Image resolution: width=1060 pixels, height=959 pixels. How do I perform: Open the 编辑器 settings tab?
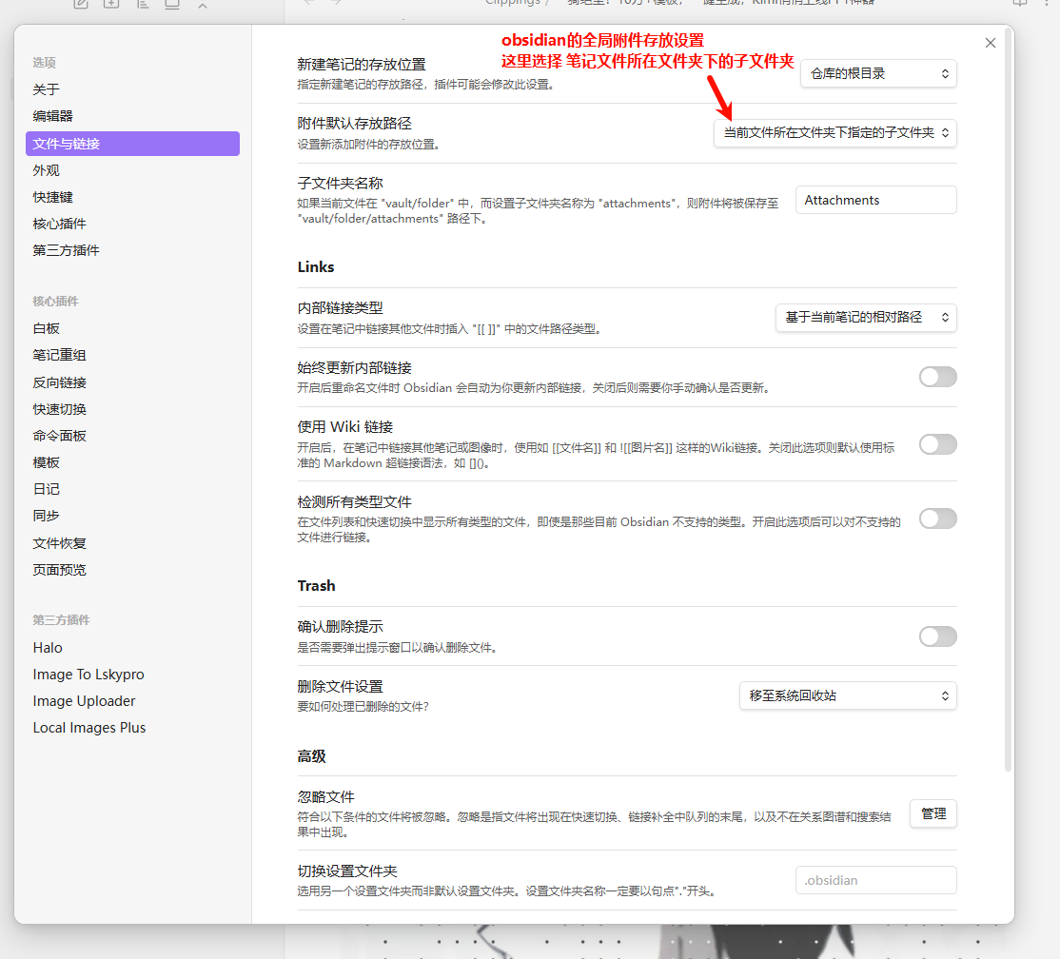coord(53,116)
